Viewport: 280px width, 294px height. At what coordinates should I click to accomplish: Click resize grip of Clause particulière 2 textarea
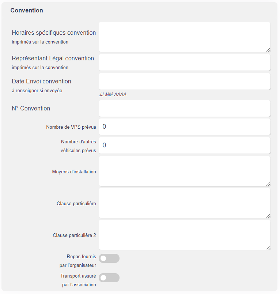[268, 248]
